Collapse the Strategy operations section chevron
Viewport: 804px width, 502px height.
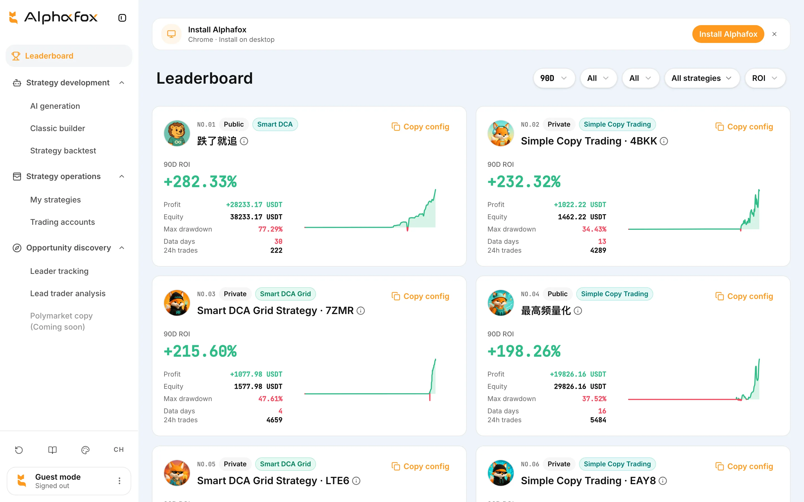pyautogui.click(x=122, y=176)
